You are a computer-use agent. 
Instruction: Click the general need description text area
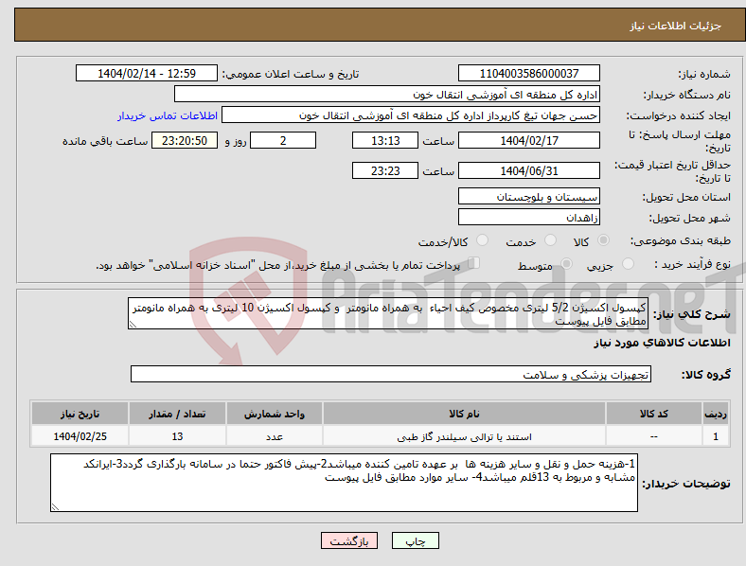(x=388, y=313)
